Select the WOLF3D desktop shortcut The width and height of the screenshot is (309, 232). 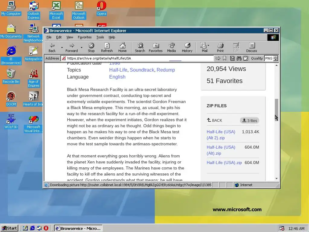(x=11, y=122)
